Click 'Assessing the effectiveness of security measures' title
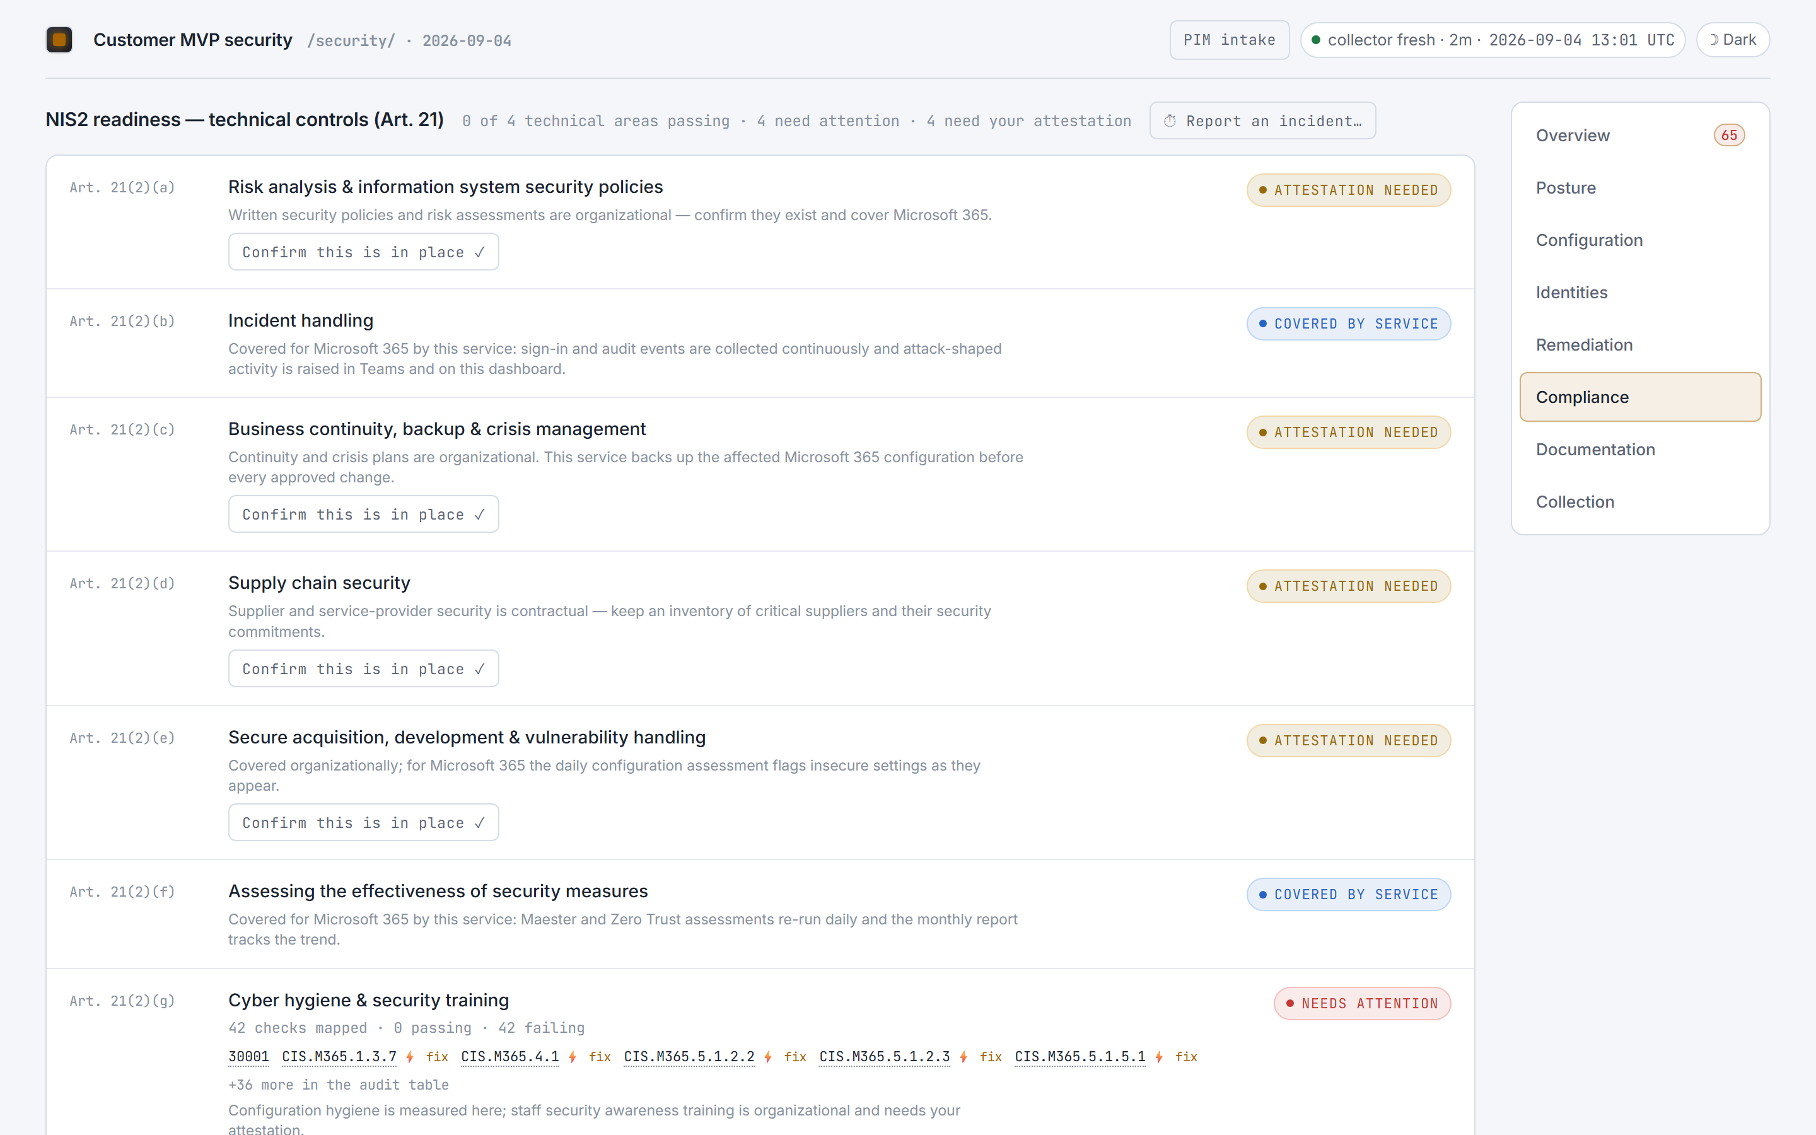 coord(438,891)
